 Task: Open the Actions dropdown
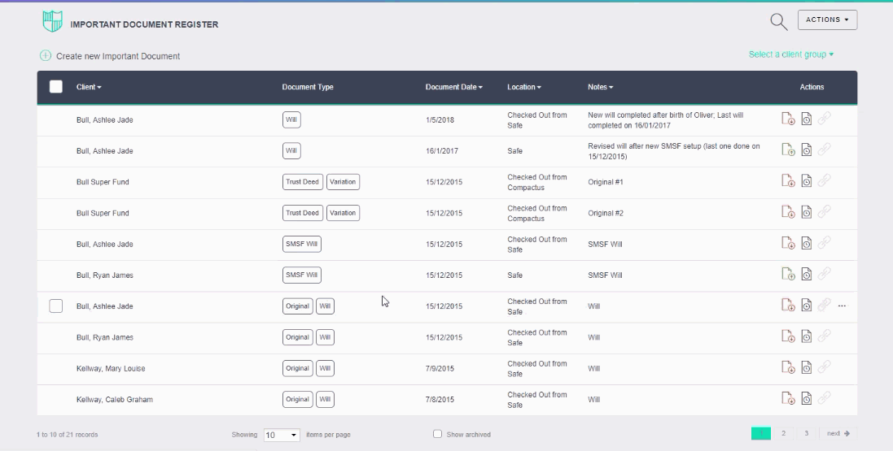827,20
